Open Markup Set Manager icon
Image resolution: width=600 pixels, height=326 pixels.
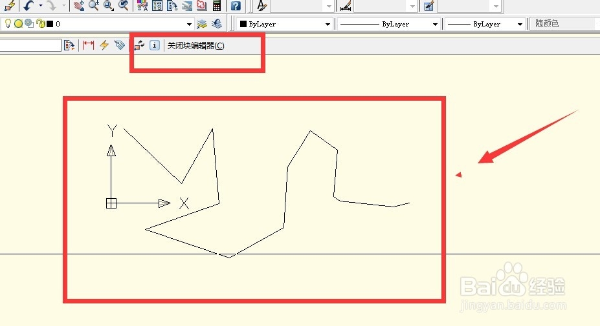(202, 5)
